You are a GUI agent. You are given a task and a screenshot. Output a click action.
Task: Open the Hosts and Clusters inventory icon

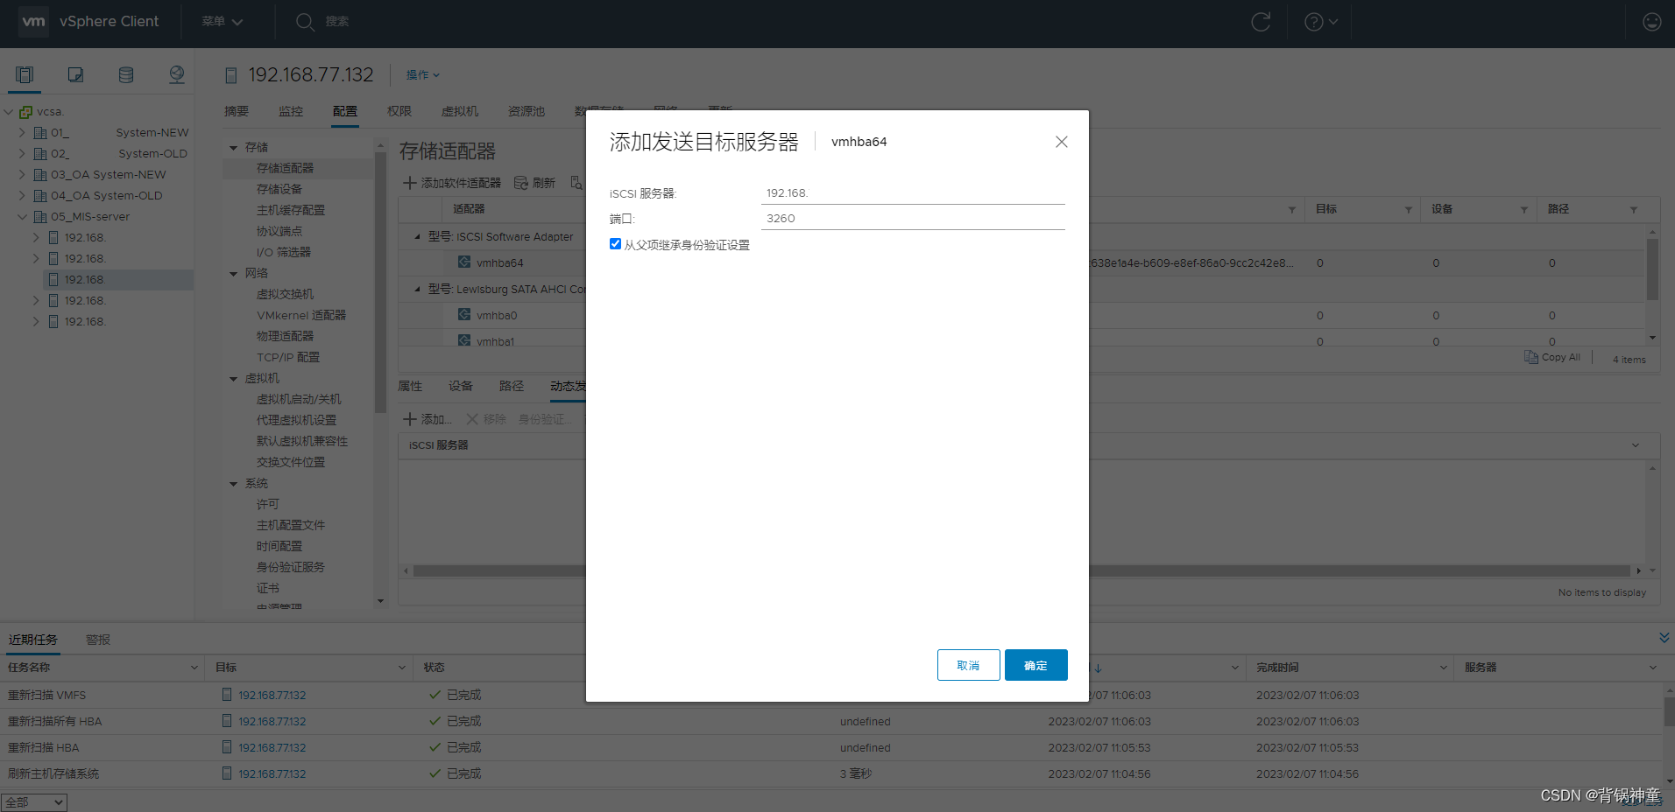(24, 74)
